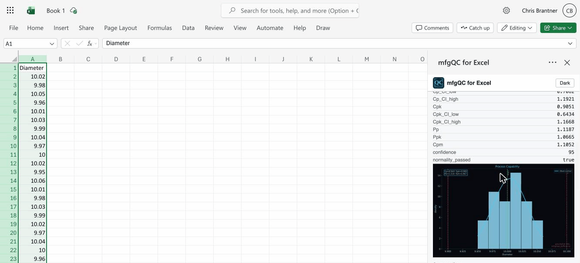Select column A header

click(33, 59)
